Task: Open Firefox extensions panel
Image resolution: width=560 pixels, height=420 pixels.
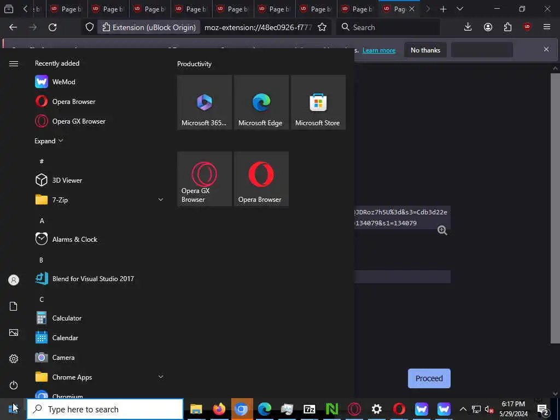Action: pos(507,27)
